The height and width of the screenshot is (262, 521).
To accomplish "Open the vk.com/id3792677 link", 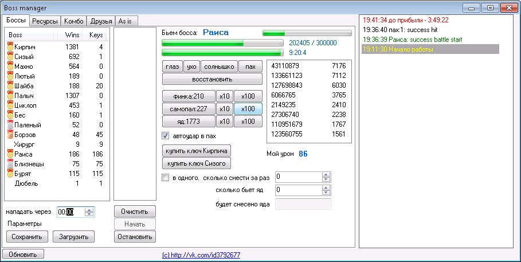I will pos(201,255).
